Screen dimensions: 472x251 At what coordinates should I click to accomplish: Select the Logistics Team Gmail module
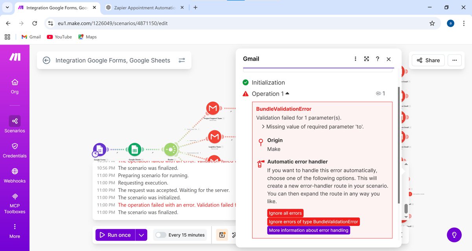214,137
